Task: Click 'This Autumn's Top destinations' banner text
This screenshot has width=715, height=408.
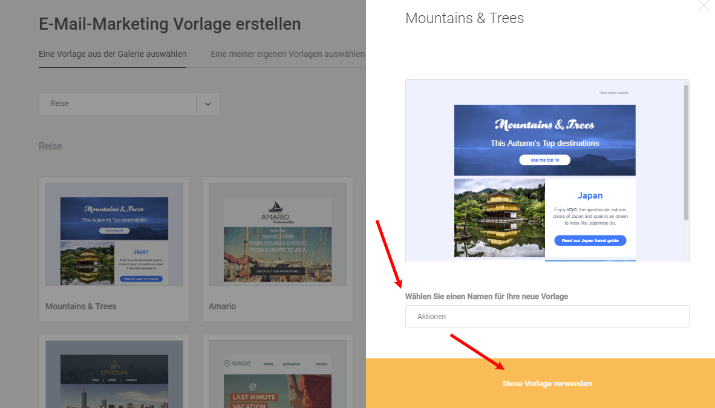Action: (545, 143)
